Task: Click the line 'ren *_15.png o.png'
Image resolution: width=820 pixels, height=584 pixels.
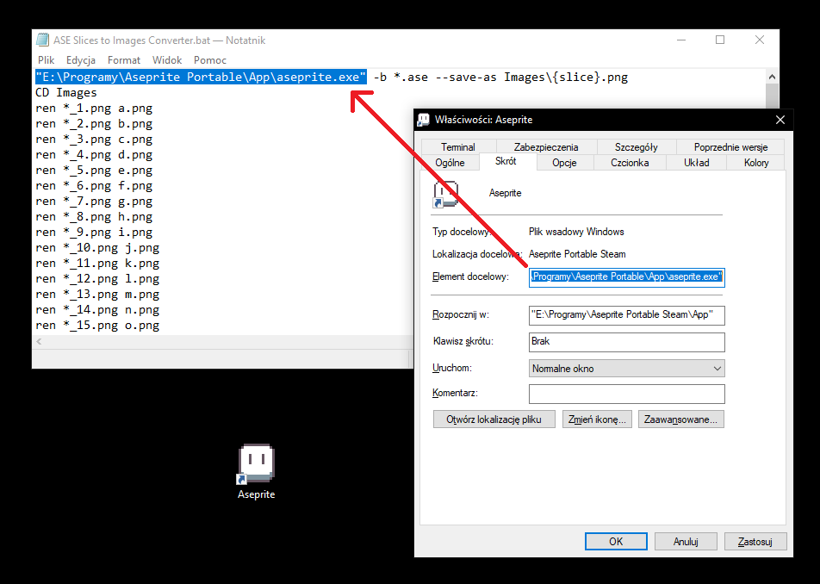Action: (97, 325)
